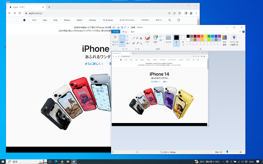Click the Apple logo in site navigation
The height and width of the screenshot is (164, 263).
tap(24, 20)
